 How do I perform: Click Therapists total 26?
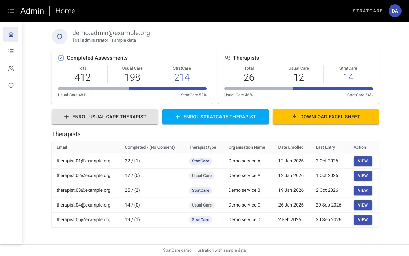(x=249, y=77)
